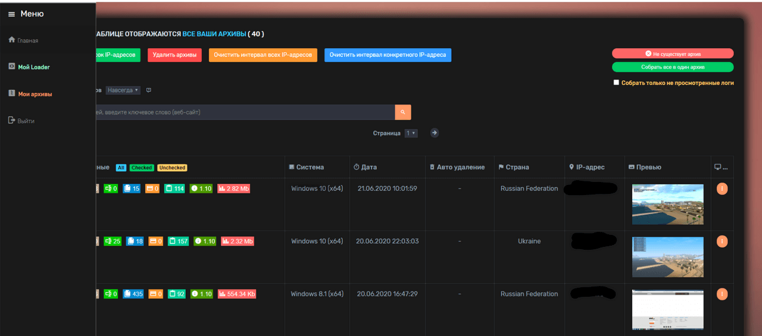Click the orange search magnifier button

(x=403, y=112)
